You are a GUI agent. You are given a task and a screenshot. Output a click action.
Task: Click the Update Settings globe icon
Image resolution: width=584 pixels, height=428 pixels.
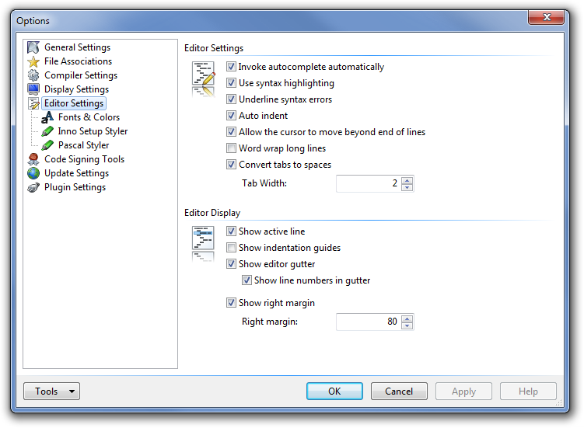[x=33, y=173]
